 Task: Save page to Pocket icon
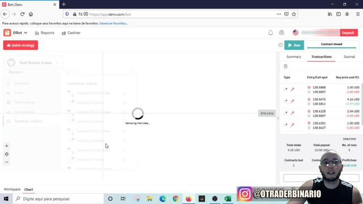(286, 14)
